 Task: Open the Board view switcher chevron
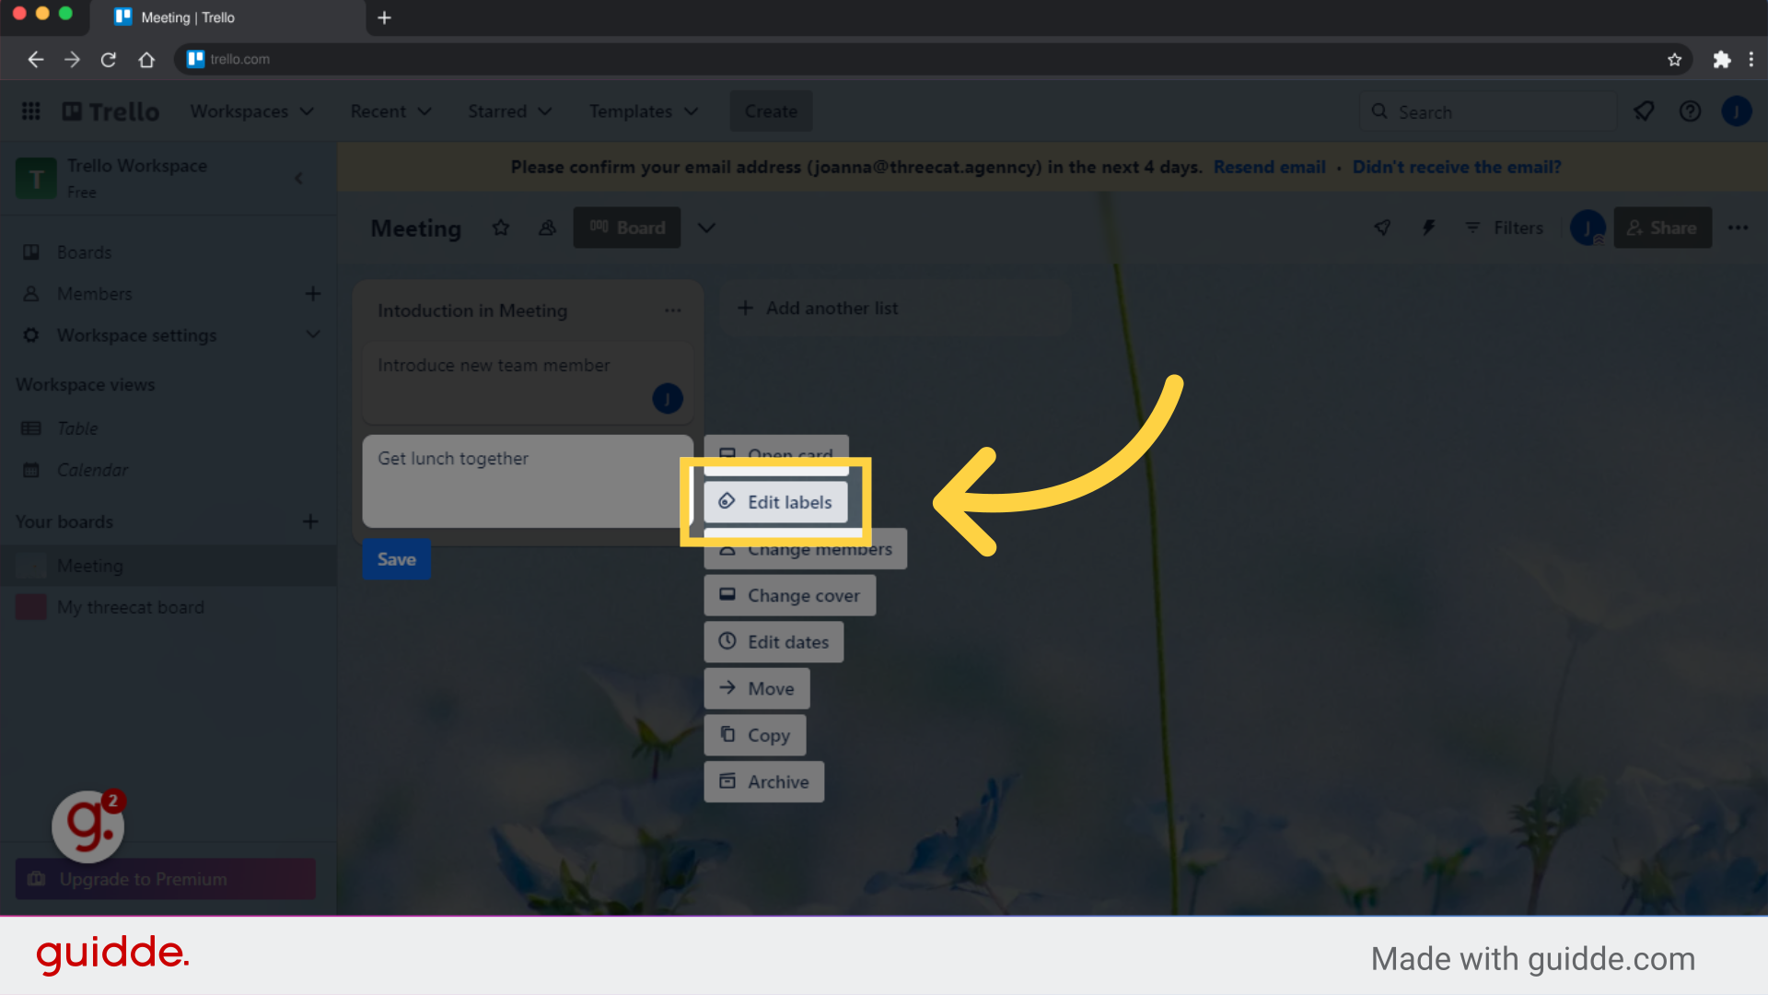[706, 228]
